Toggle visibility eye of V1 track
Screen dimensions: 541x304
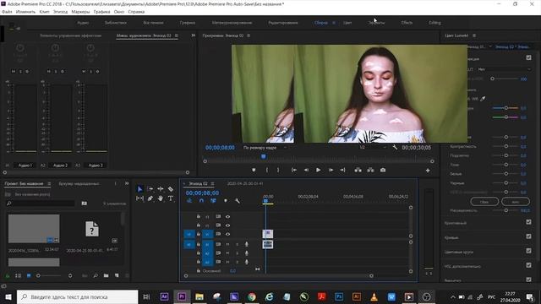[x=227, y=234]
